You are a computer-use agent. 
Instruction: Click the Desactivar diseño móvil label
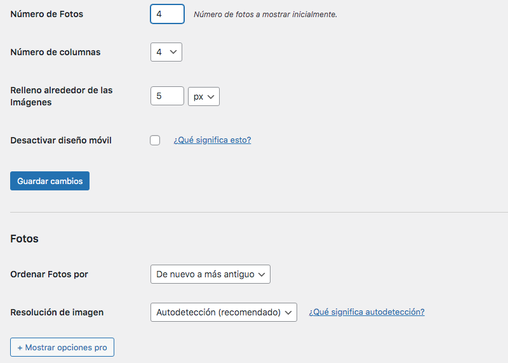pos(61,140)
